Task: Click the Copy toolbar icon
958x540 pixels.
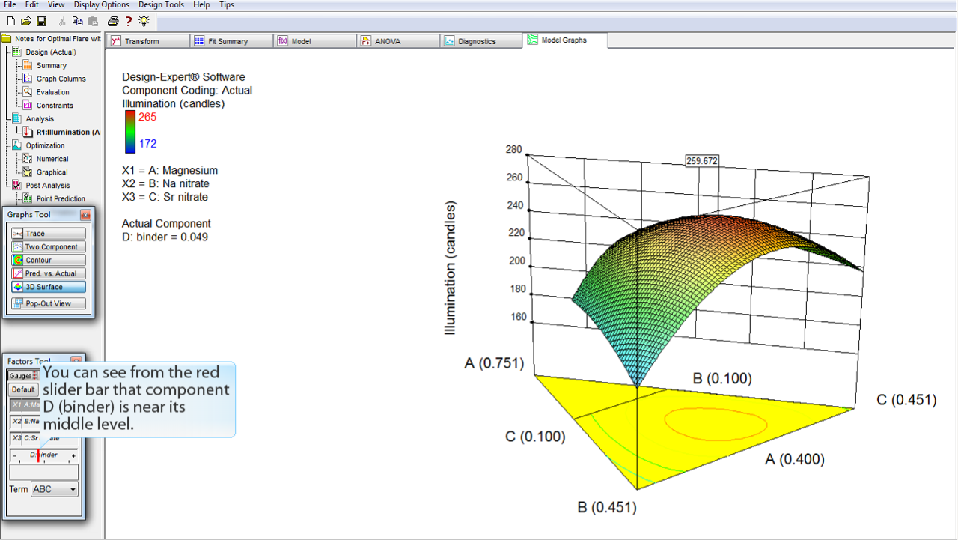Action: [77, 21]
